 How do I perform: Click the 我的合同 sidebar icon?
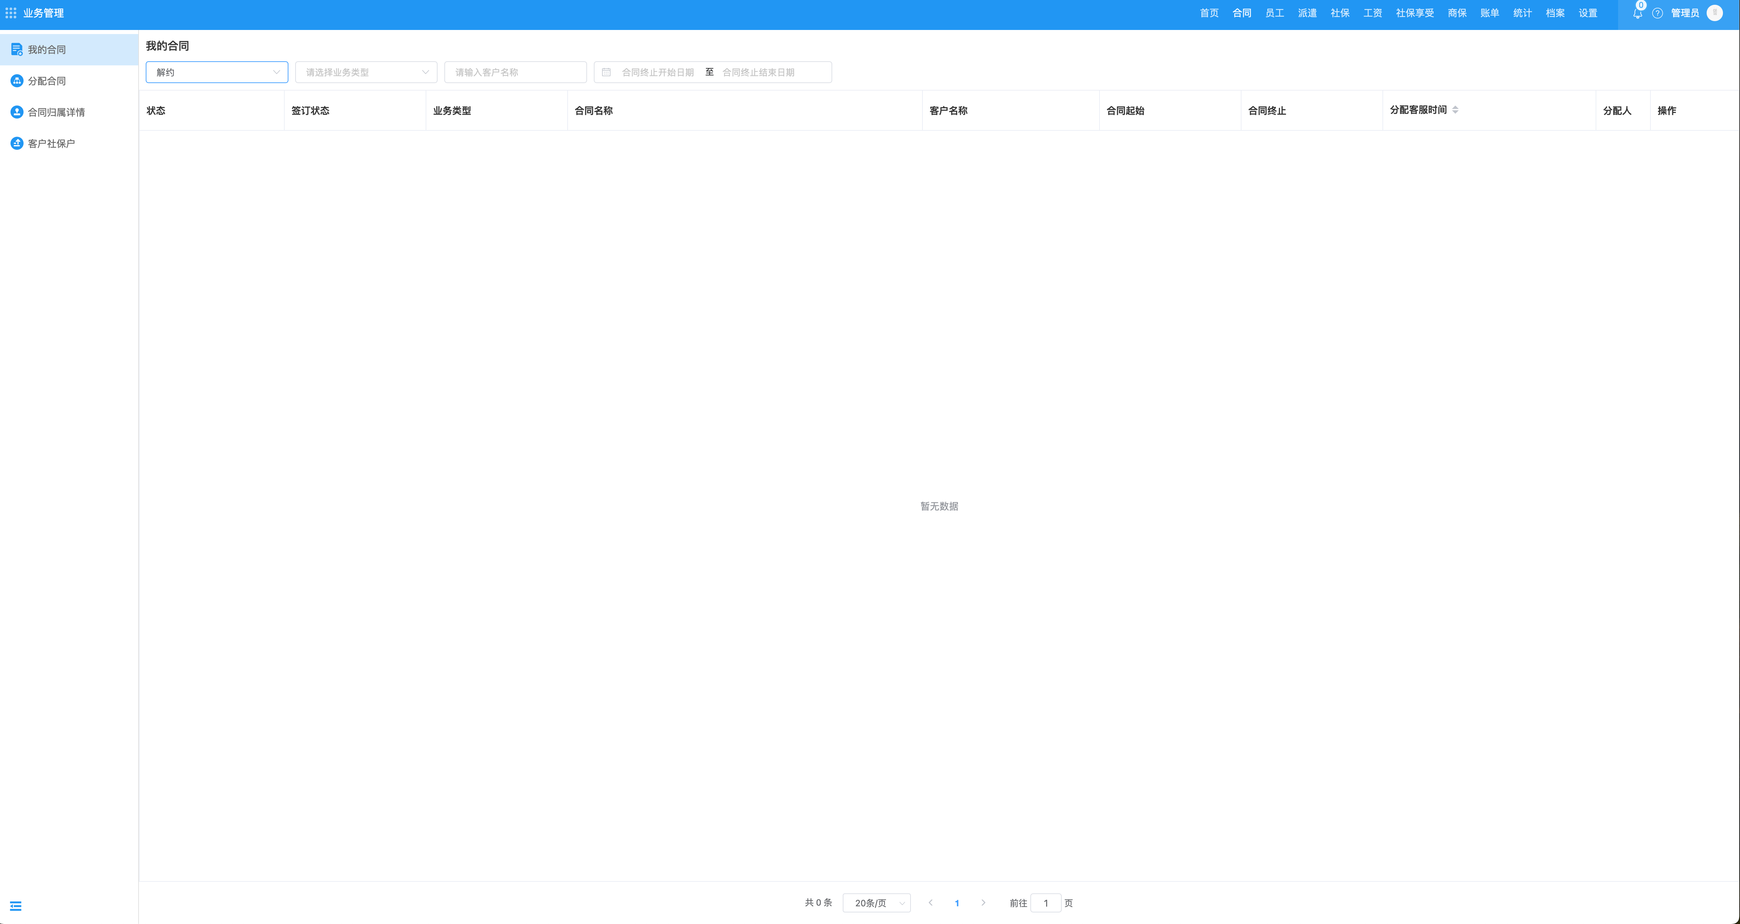pos(17,49)
